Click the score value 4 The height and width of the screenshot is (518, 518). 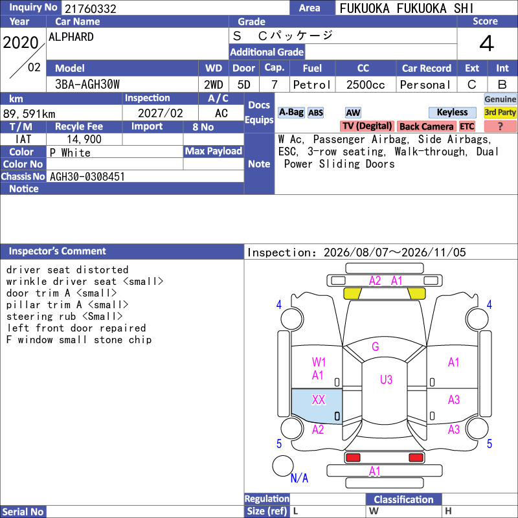(487, 43)
